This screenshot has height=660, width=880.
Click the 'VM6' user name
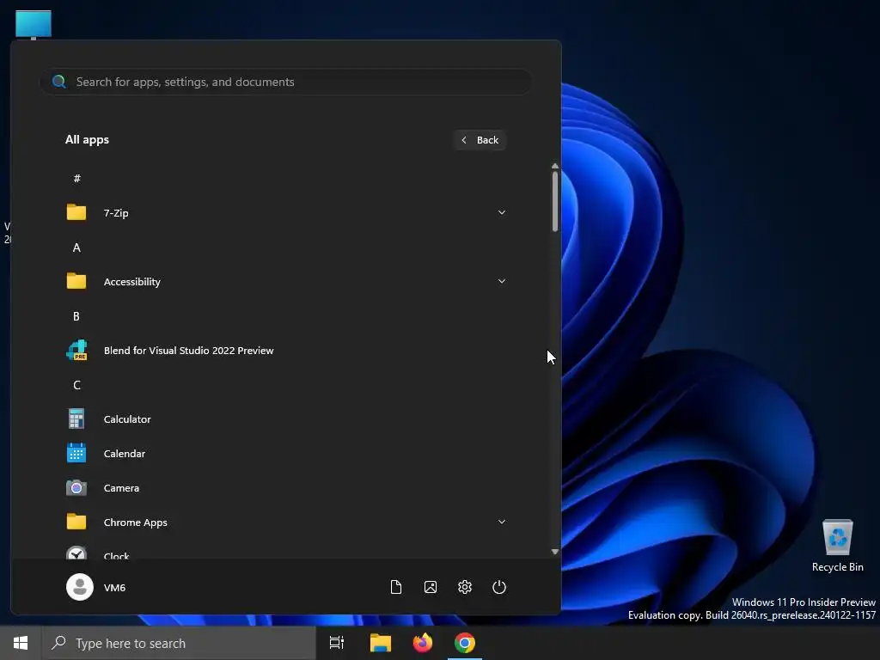[114, 588]
